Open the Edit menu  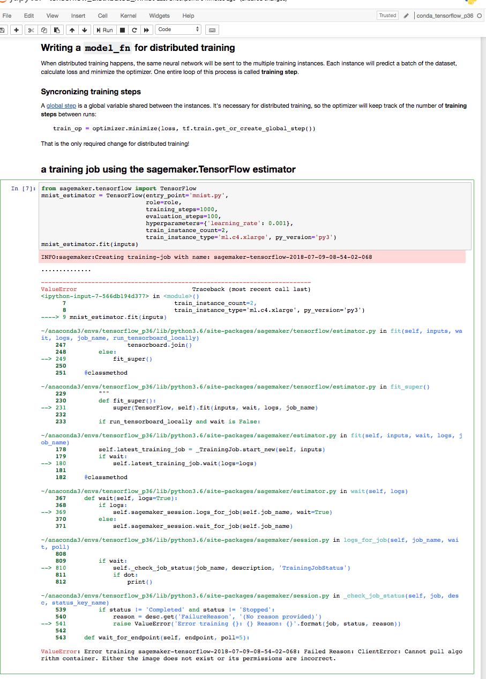pos(29,16)
